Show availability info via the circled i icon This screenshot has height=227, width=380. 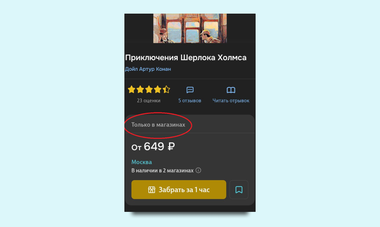(x=198, y=170)
